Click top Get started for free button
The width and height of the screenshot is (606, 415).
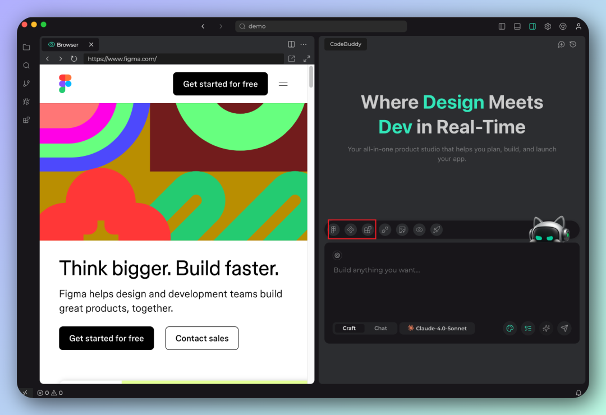pyautogui.click(x=221, y=84)
